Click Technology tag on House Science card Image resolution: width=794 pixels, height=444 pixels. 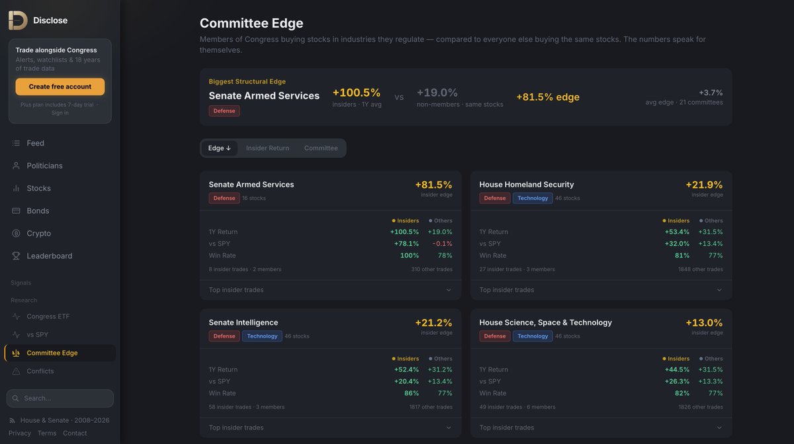(x=533, y=336)
